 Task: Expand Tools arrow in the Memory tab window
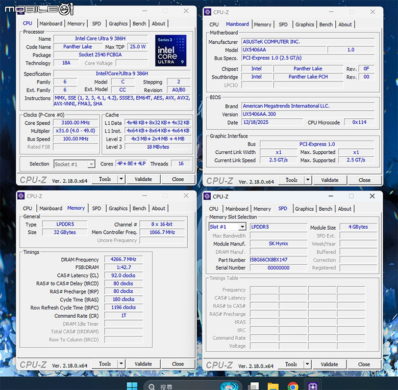tap(121, 364)
